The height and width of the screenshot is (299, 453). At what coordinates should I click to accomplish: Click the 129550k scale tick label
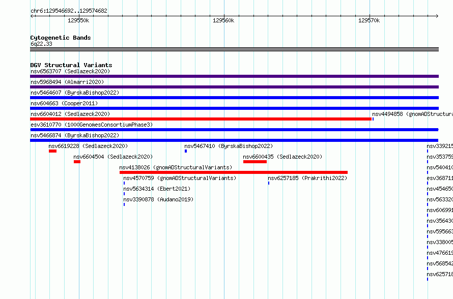78,20
